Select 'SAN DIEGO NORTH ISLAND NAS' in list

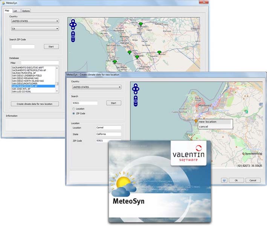tap(33, 81)
